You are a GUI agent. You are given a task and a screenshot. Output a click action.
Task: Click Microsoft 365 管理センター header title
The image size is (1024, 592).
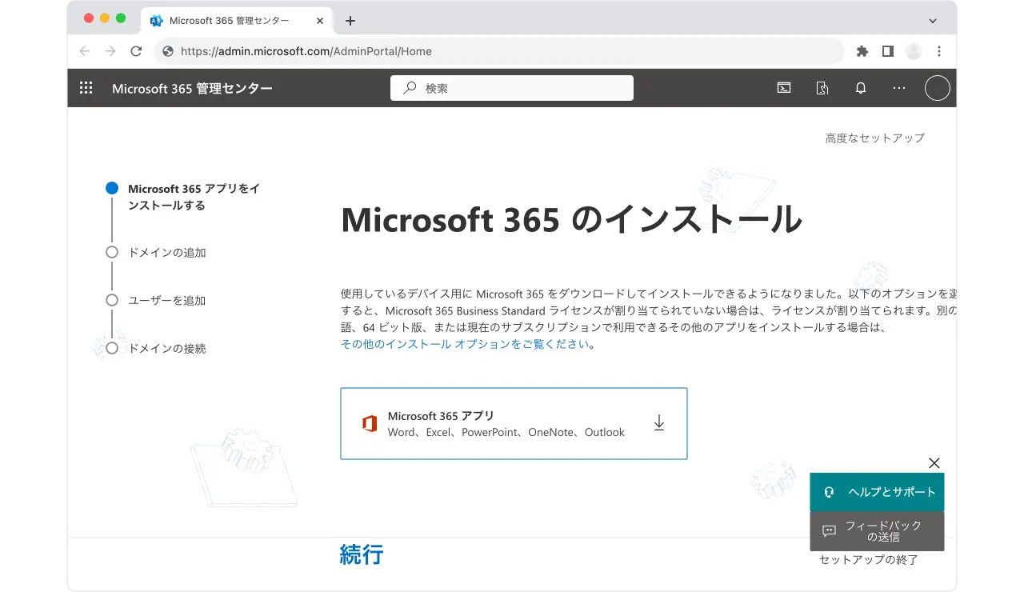[x=192, y=88]
